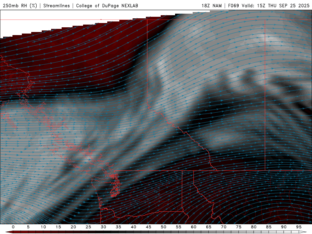Click the colorbar label "0"

(x=13, y=227)
